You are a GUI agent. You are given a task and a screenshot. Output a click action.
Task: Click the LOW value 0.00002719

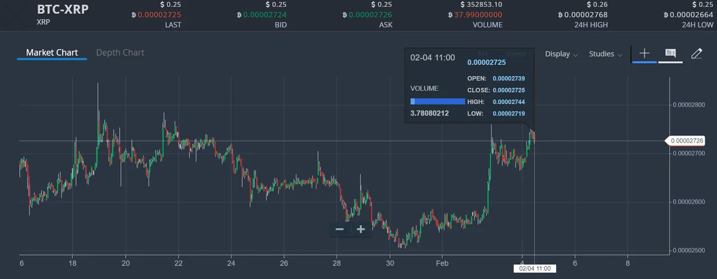coord(509,114)
